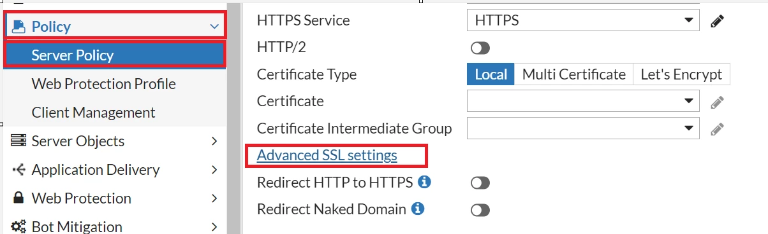
Task: Click the Application Delivery icon
Action: point(18,169)
